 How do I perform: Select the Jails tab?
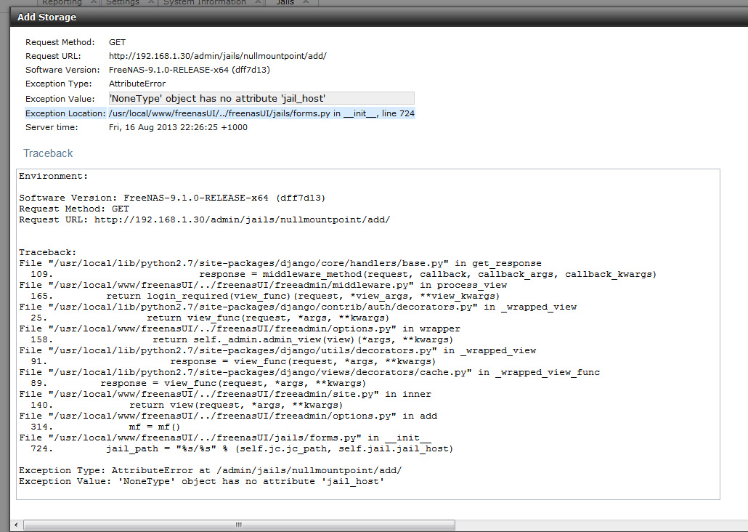pos(285,2)
